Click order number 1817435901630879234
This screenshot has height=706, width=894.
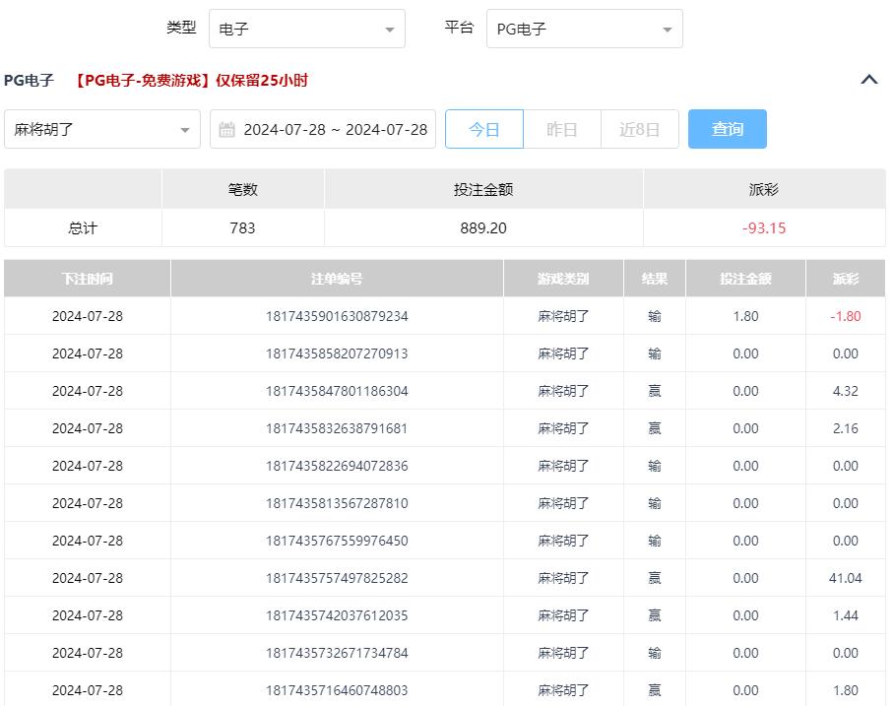pos(337,316)
